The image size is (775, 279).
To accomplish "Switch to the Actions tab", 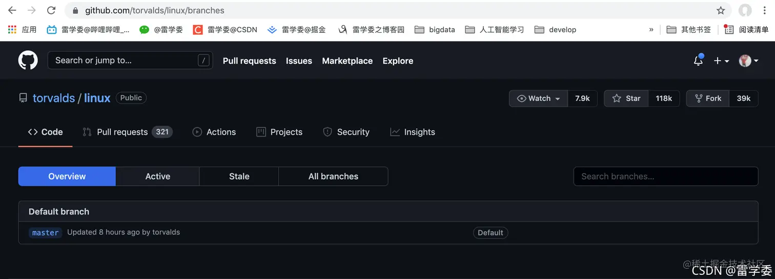I will [214, 132].
